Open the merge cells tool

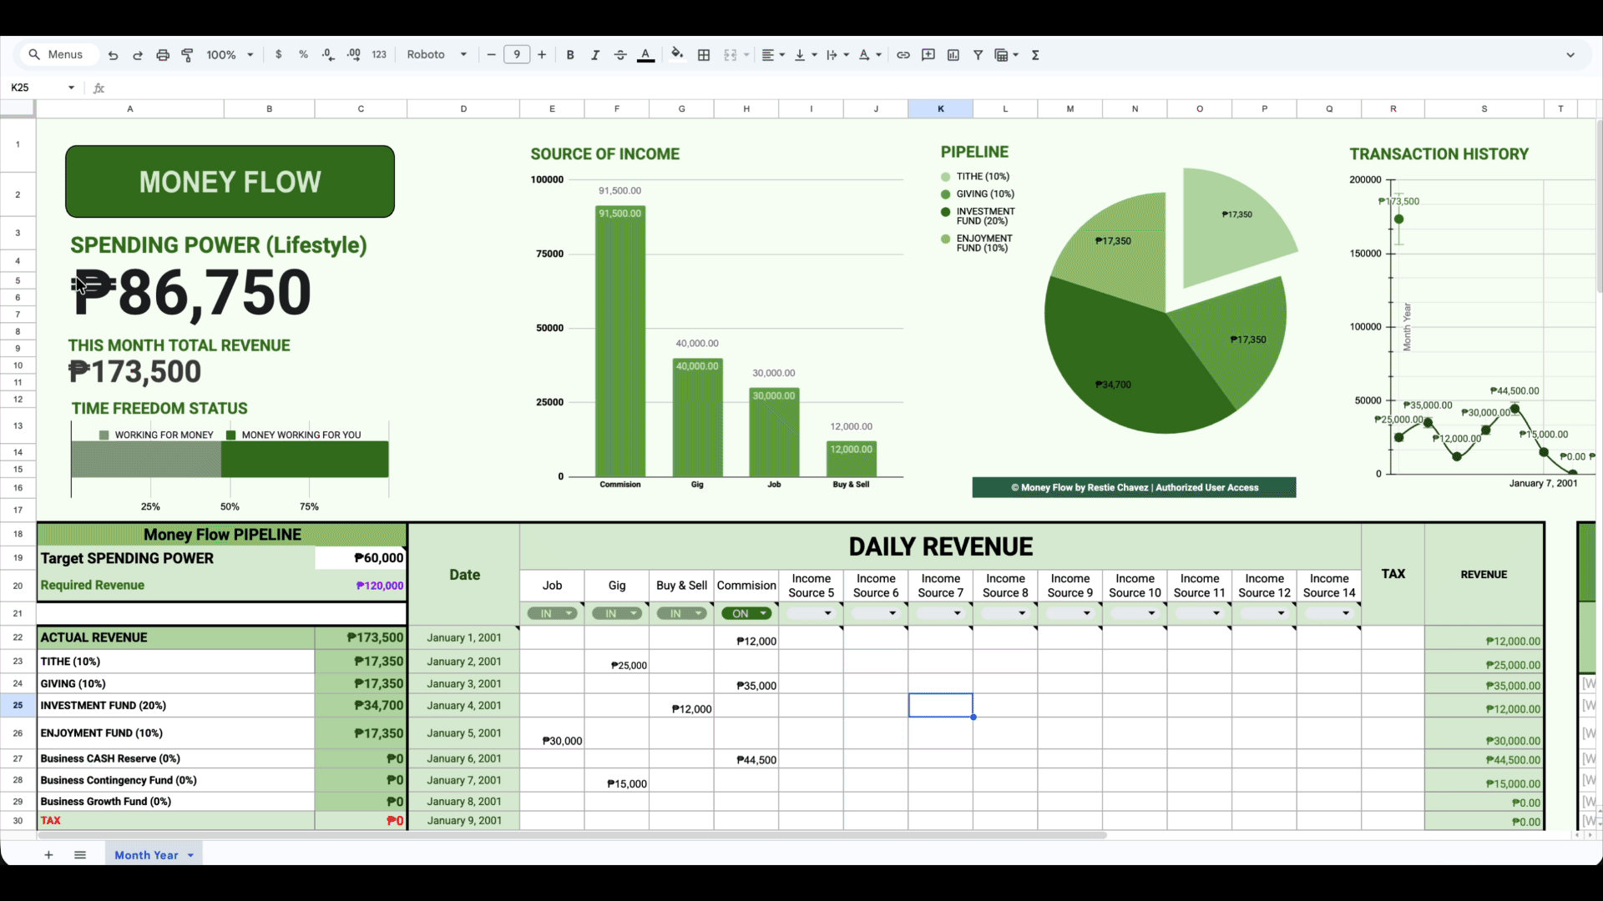[x=731, y=55]
